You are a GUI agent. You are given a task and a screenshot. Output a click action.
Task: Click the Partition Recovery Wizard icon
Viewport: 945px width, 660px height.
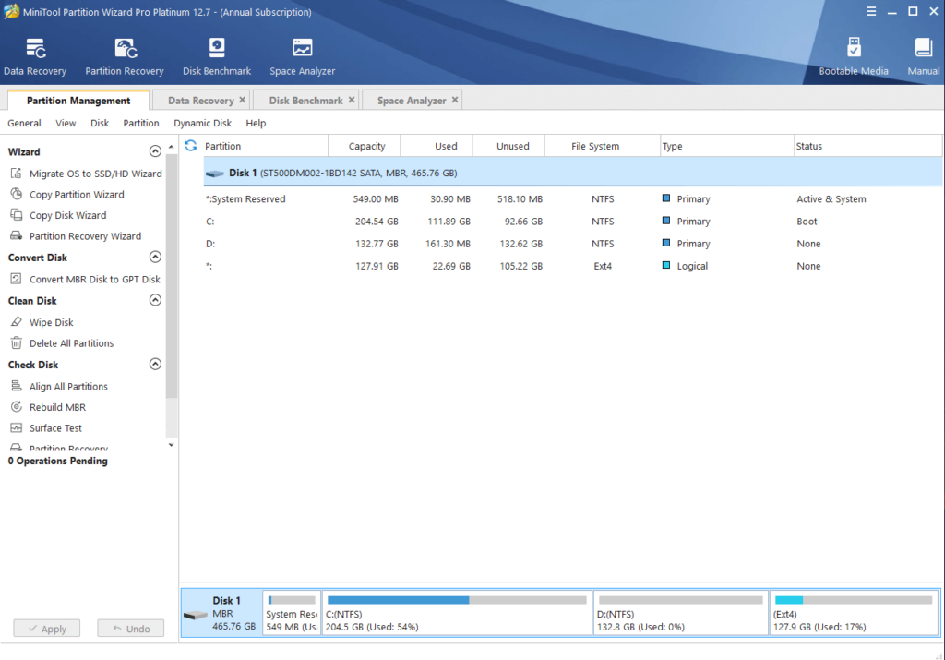pyautogui.click(x=17, y=235)
